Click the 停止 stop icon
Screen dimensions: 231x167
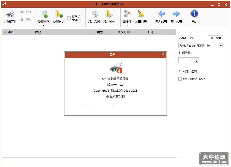(22, 19)
